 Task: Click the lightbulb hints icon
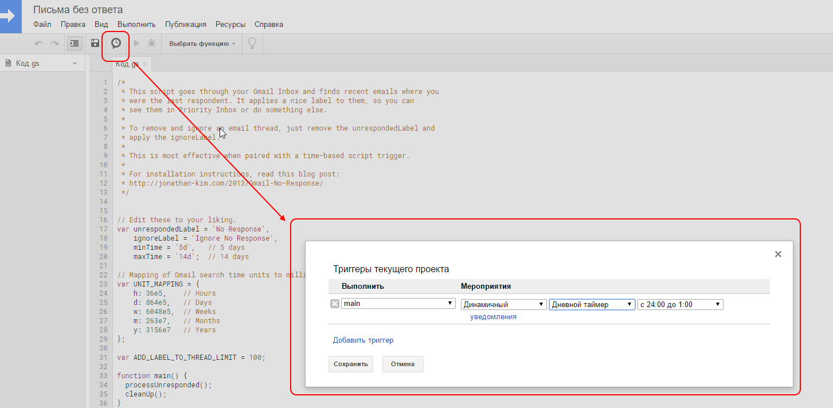tap(251, 43)
